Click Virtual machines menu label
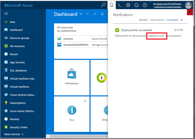 [x=19, y=87]
